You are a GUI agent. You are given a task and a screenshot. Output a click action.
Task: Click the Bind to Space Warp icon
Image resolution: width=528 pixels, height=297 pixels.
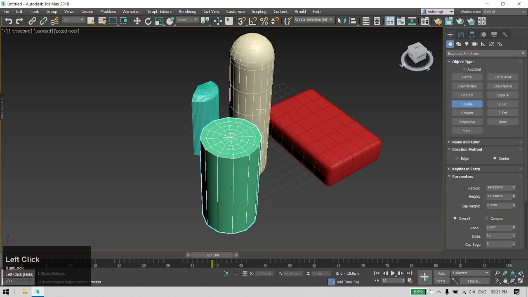point(54,21)
